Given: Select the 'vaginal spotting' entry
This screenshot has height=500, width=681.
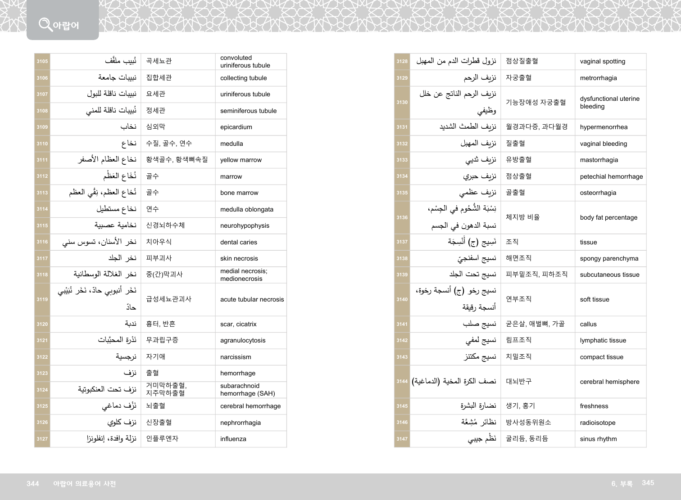Looking at the screenshot, I should (602, 61).
